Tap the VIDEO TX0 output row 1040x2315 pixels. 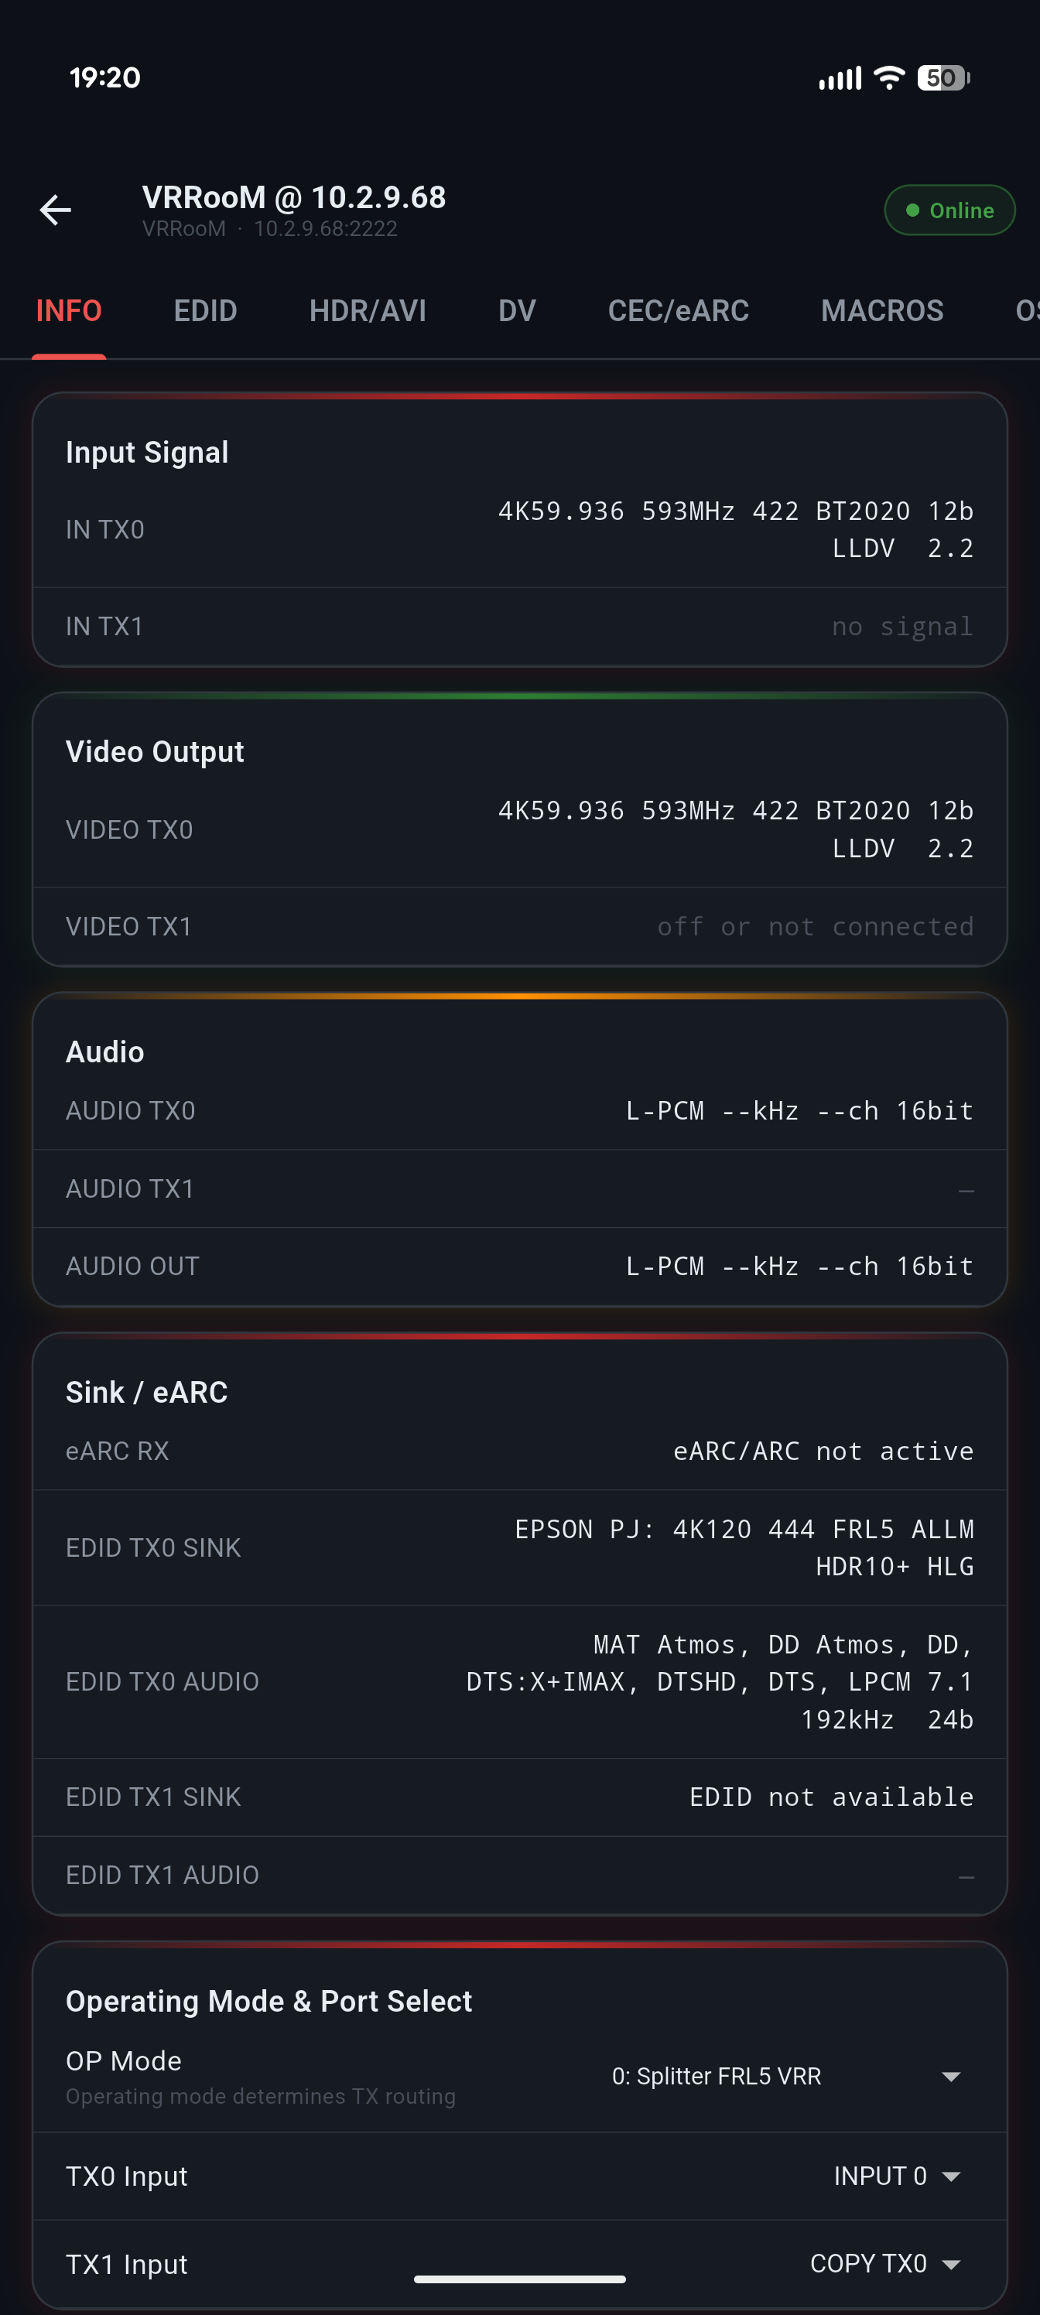tap(519, 829)
